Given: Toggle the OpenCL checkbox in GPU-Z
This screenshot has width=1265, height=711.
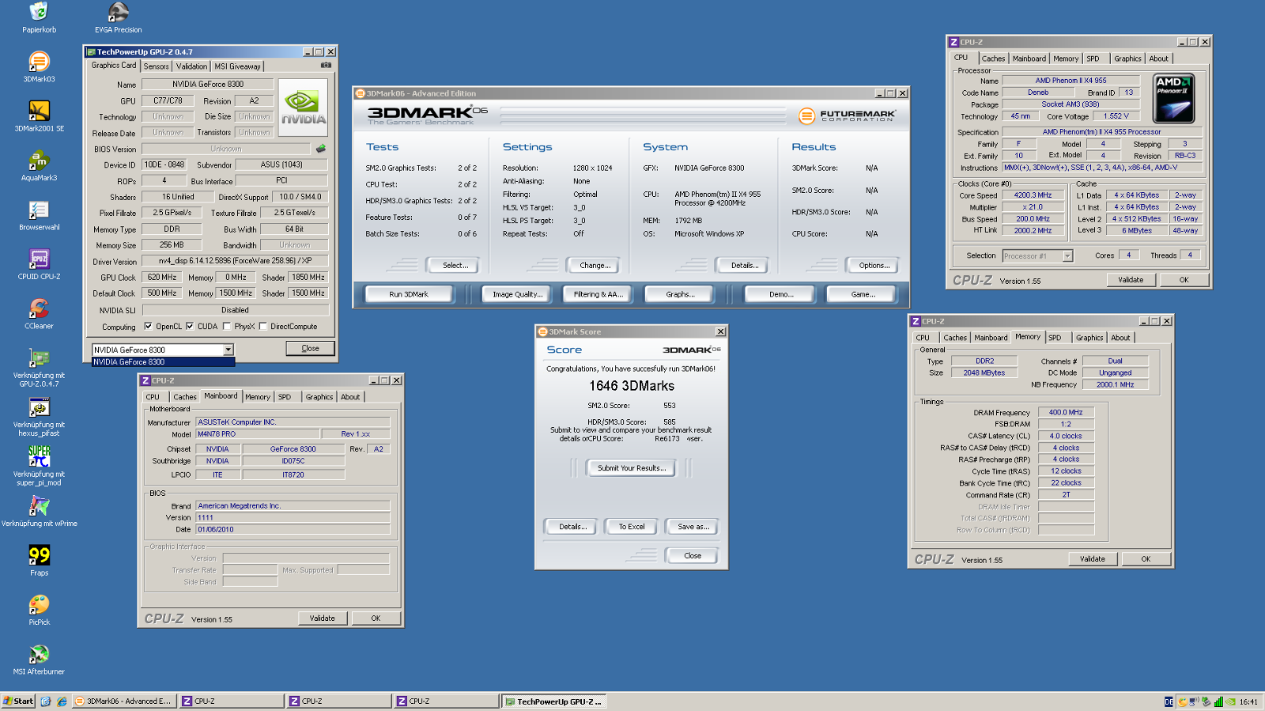Looking at the screenshot, I should [x=148, y=327].
